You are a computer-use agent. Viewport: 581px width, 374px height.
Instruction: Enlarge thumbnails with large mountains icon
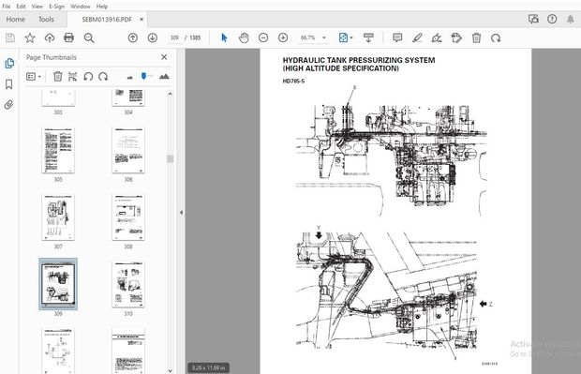coord(164,76)
